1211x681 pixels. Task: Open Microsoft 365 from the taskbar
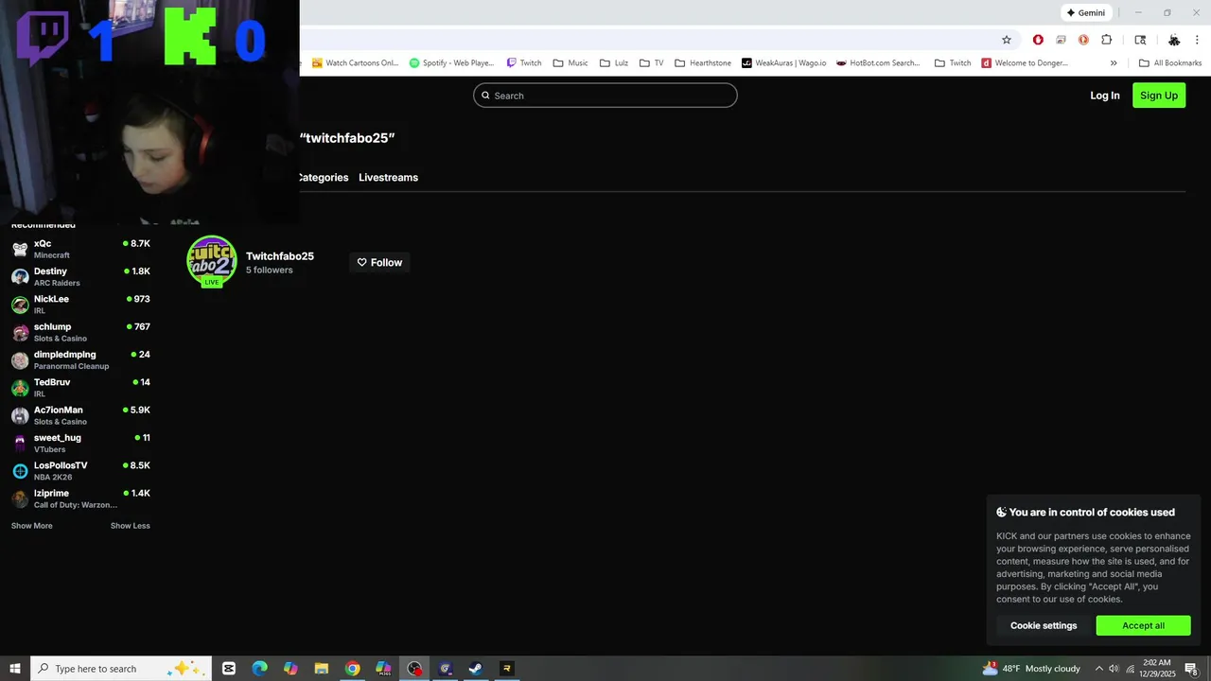point(383,669)
